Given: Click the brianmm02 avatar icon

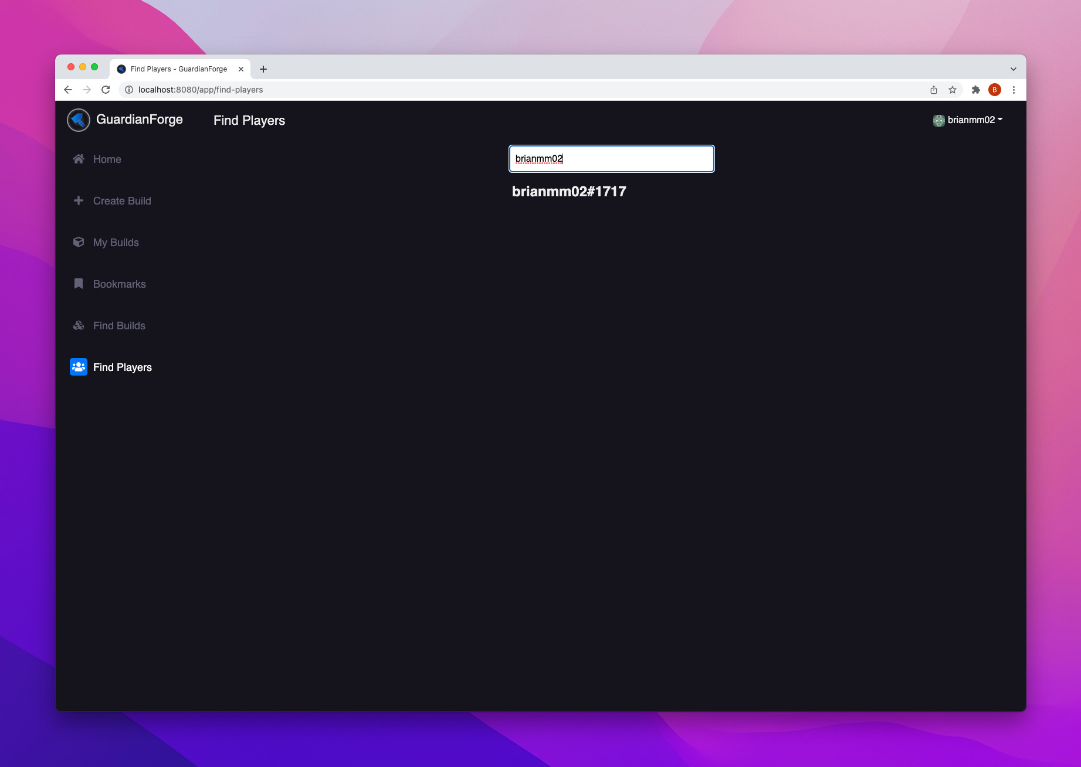Looking at the screenshot, I should (938, 120).
